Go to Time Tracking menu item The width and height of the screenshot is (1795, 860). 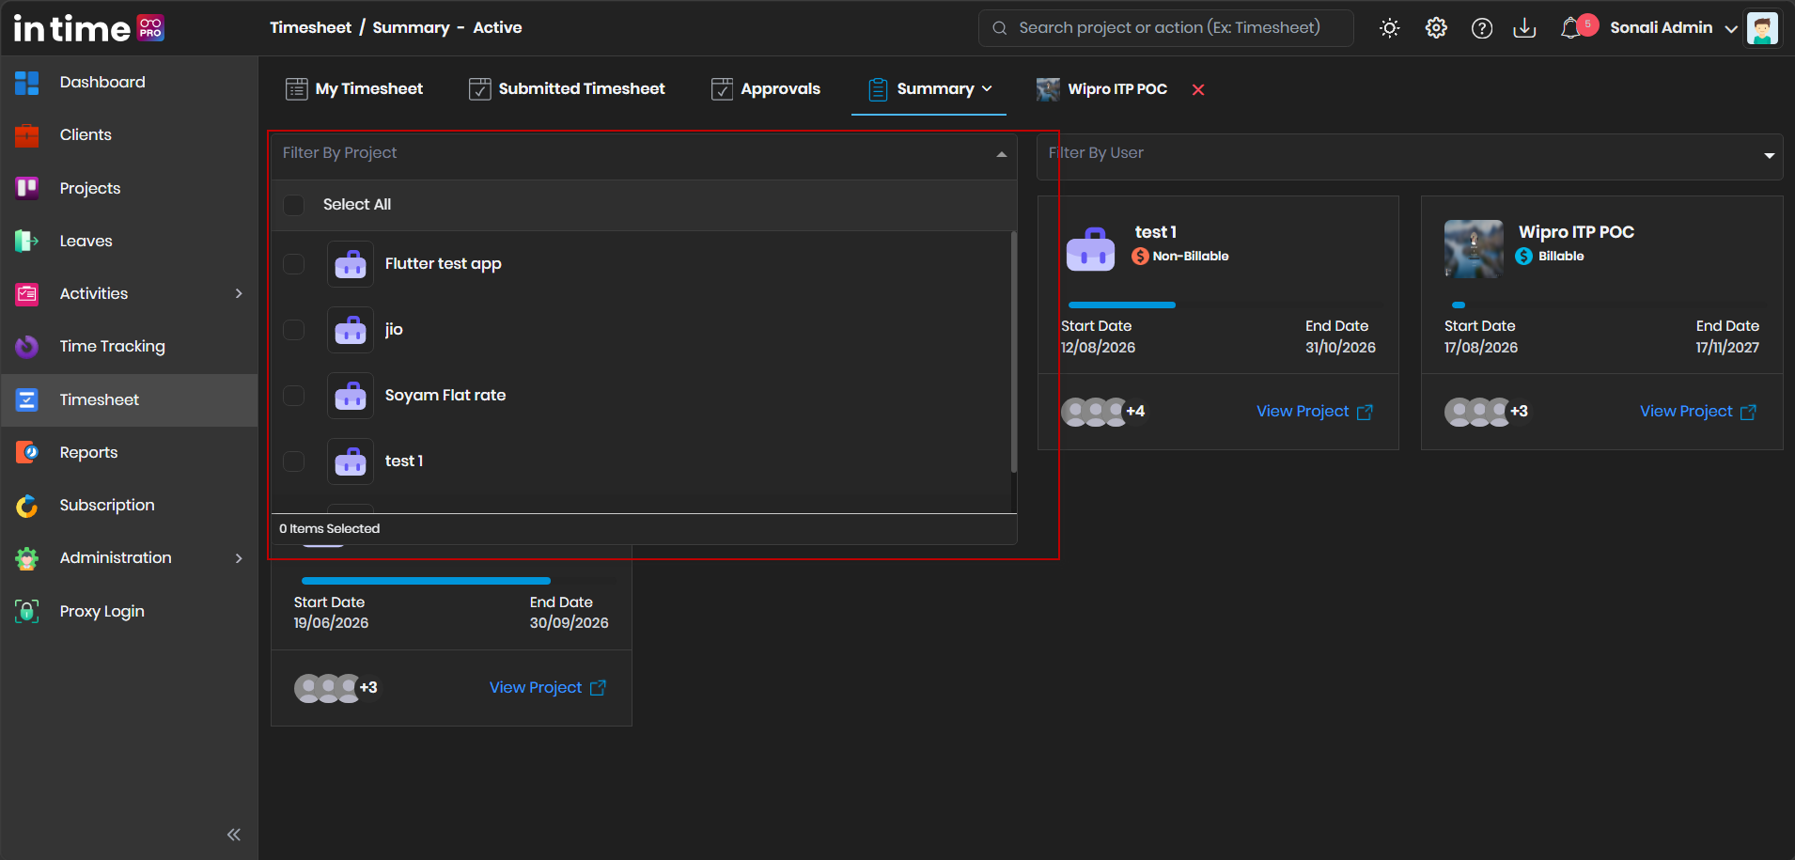(112, 347)
